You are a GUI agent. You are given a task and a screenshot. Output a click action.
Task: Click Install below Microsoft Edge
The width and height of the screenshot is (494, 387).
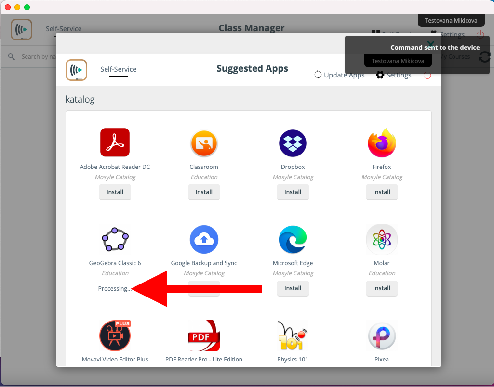[x=293, y=288]
